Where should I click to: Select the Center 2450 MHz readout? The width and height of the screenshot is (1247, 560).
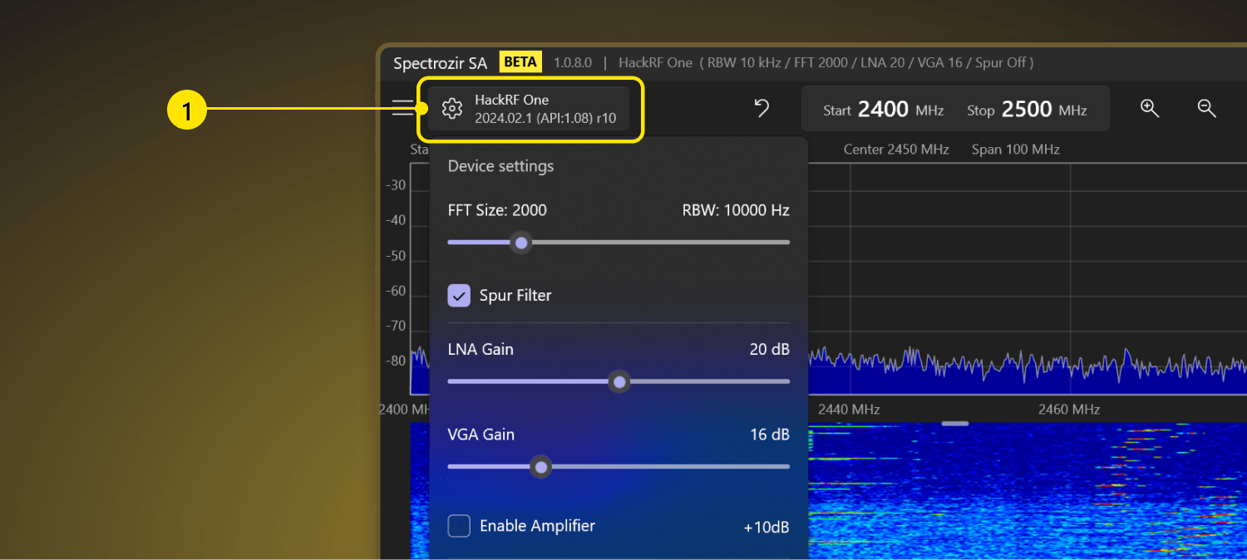click(896, 149)
